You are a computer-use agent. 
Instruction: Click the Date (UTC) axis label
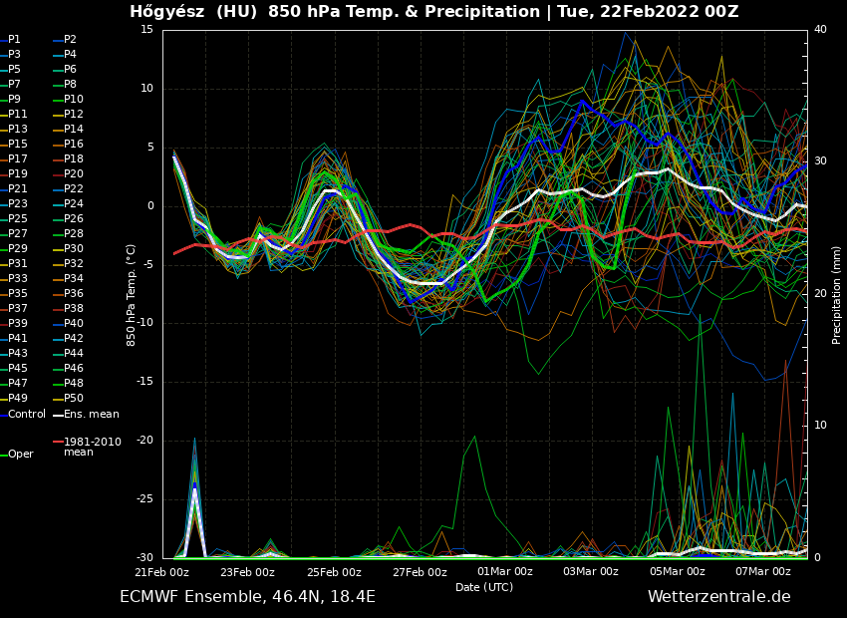(x=484, y=587)
